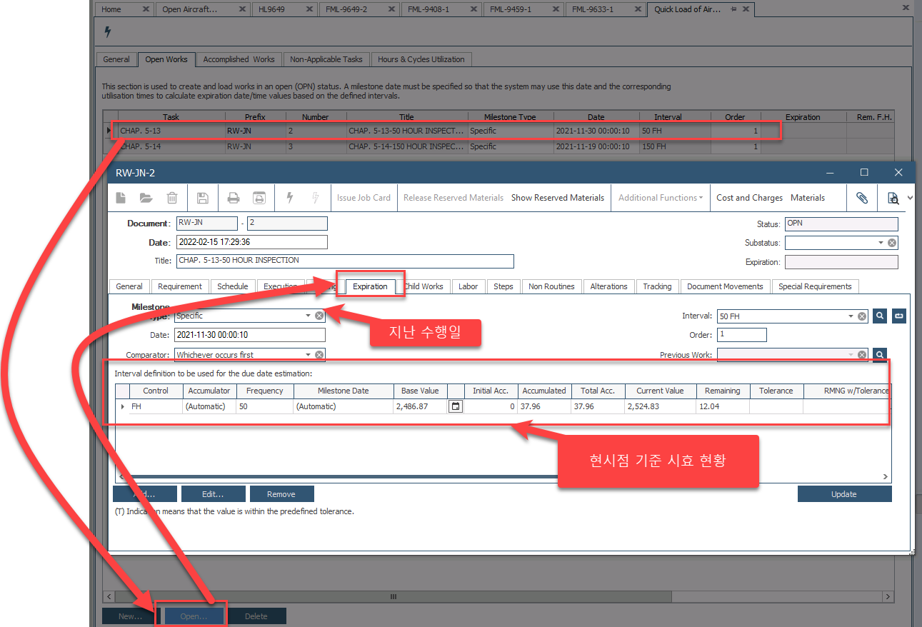The width and height of the screenshot is (922, 627).
Task: Click the save floppy disk icon
Action: tap(203, 198)
